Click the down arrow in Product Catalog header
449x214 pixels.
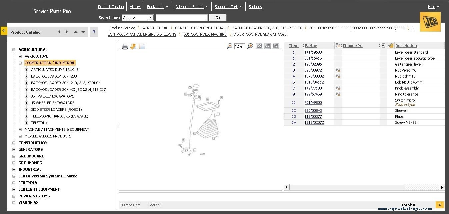(x=83, y=32)
